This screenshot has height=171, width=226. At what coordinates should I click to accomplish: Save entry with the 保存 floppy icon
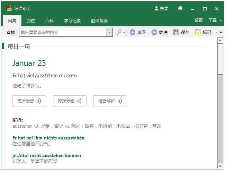[176, 32]
